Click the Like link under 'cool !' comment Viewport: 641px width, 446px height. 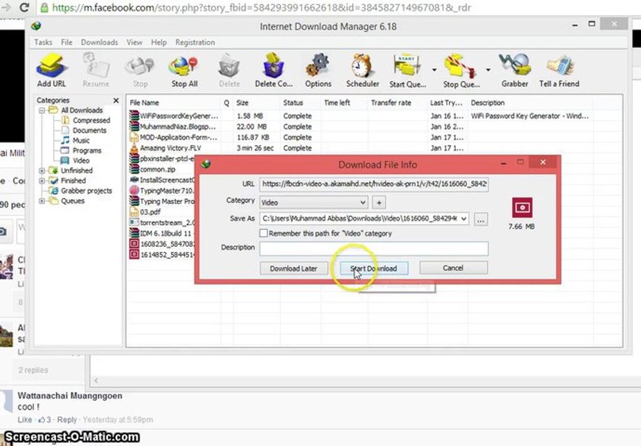(25, 420)
